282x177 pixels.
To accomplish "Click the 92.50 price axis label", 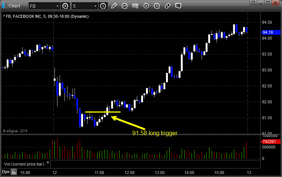I will coord(267,86).
